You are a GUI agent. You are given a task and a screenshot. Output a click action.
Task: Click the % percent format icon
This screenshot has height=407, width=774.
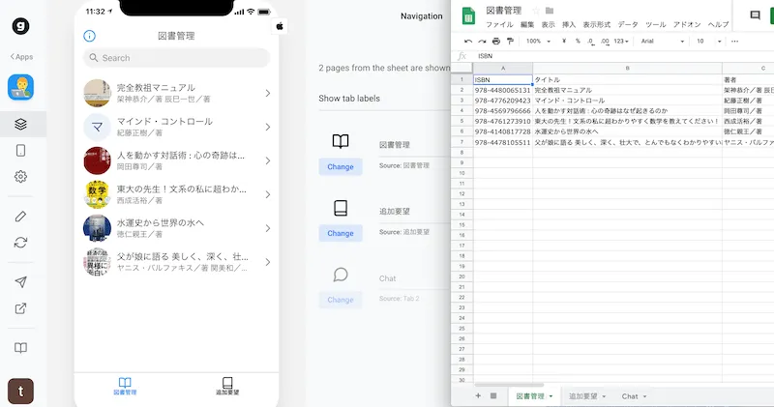[x=578, y=42]
